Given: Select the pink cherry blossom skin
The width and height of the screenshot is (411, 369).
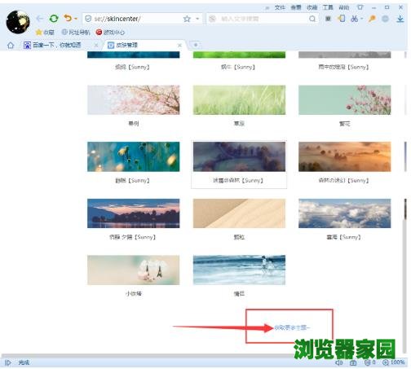Looking at the screenshot, I should (133, 100).
